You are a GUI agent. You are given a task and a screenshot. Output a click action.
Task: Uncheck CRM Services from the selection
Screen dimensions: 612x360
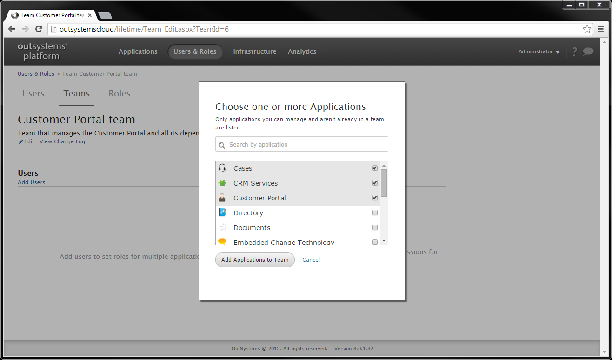(x=374, y=183)
